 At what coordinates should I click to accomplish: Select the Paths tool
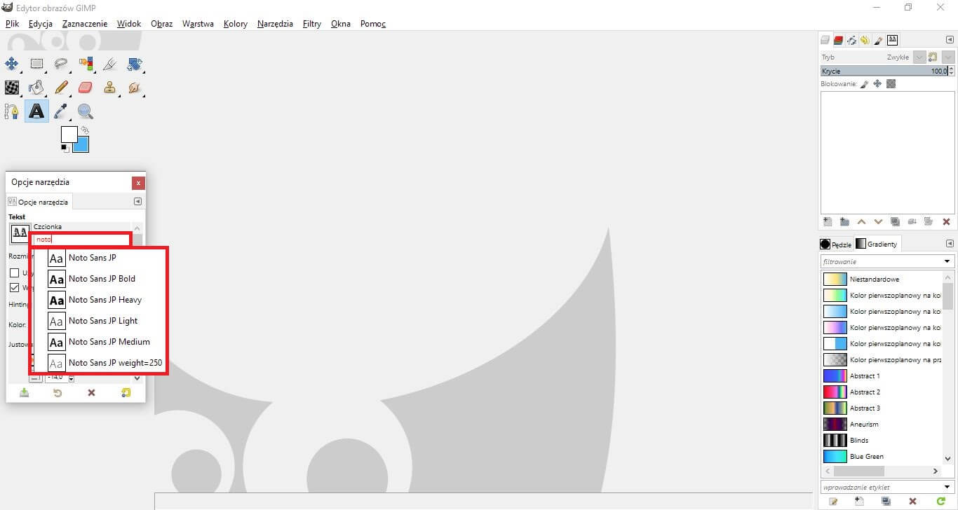click(x=12, y=111)
